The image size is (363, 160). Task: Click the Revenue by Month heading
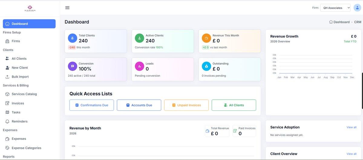(x=85, y=128)
